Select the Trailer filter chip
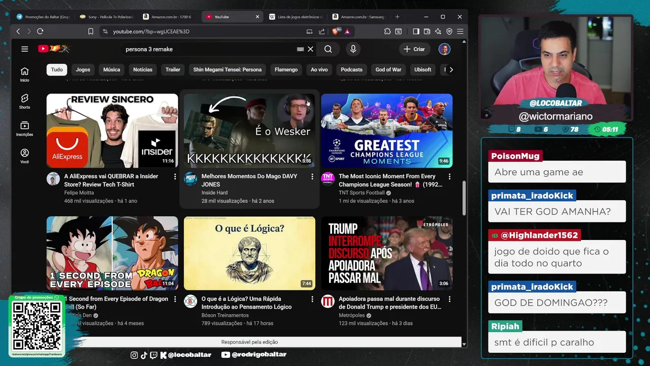The width and height of the screenshot is (650, 366). pos(173,70)
